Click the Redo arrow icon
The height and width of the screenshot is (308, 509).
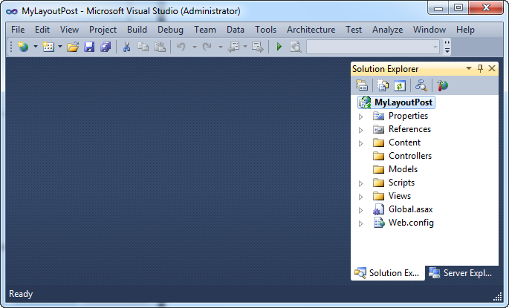(207, 47)
